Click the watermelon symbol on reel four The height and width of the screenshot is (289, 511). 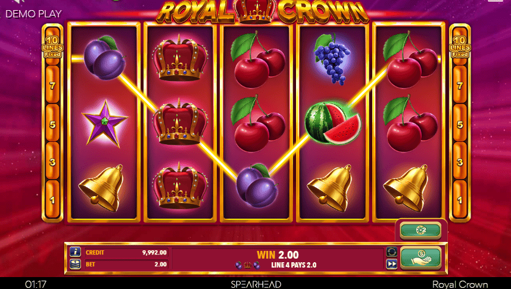tap(333, 123)
